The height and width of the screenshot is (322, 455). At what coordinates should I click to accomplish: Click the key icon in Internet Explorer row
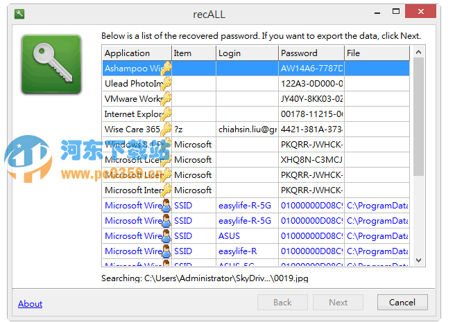pos(166,114)
